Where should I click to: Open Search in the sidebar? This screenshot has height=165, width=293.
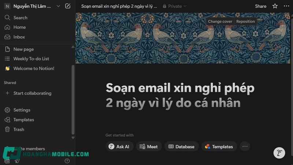20,18
